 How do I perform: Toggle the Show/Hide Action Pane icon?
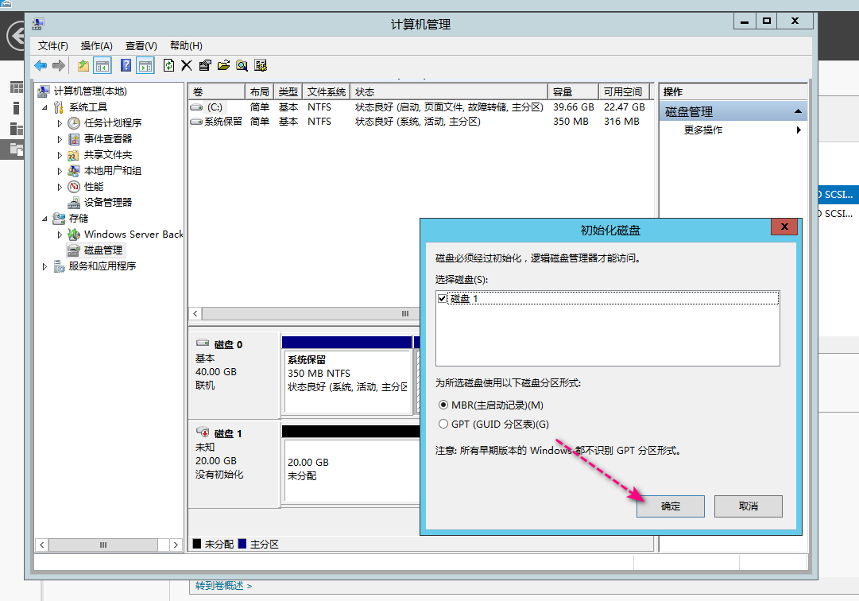145,66
